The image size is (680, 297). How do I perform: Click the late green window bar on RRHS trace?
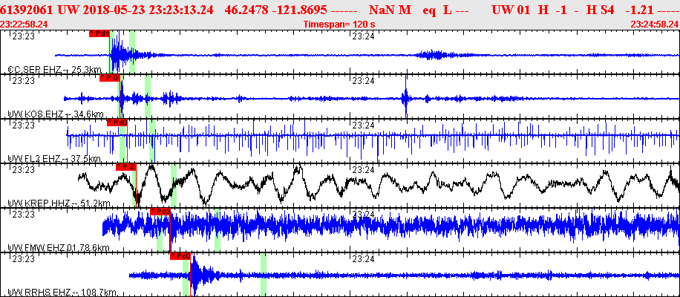[x=264, y=275]
